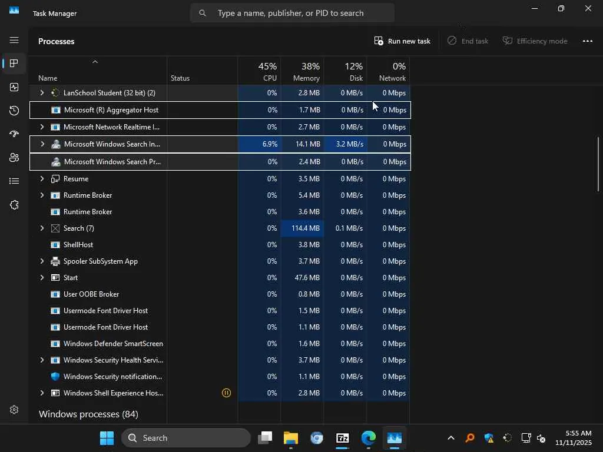
Task: Show hidden system tray icons
Action: pyautogui.click(x=451, y=438)
